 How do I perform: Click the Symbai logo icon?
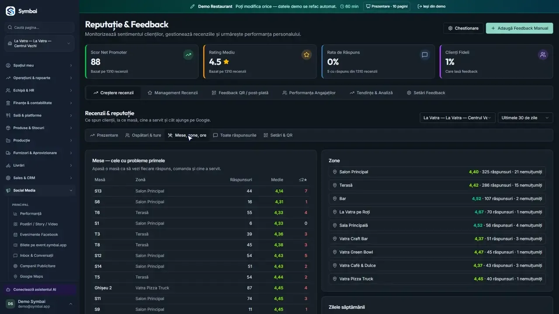[x=10, y=11]
